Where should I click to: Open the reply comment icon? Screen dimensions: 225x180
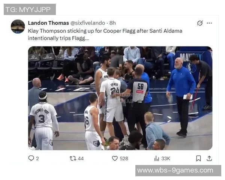[31, 158]
